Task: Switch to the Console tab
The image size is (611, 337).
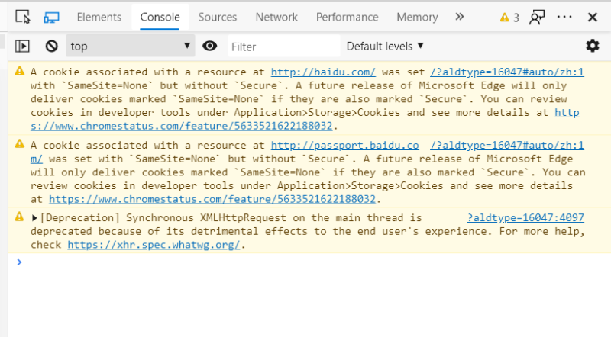Action: click(160, 17)
